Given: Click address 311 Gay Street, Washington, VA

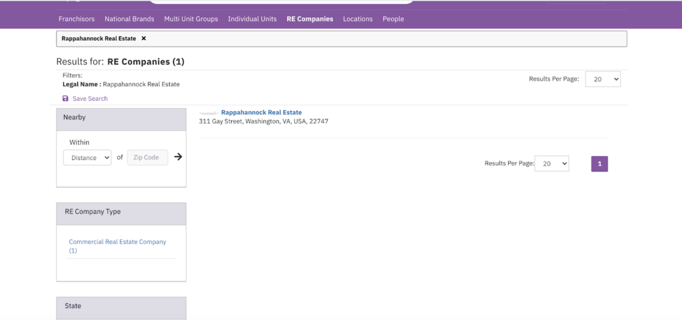Looking at the screenshot, I should click(264, 121).
